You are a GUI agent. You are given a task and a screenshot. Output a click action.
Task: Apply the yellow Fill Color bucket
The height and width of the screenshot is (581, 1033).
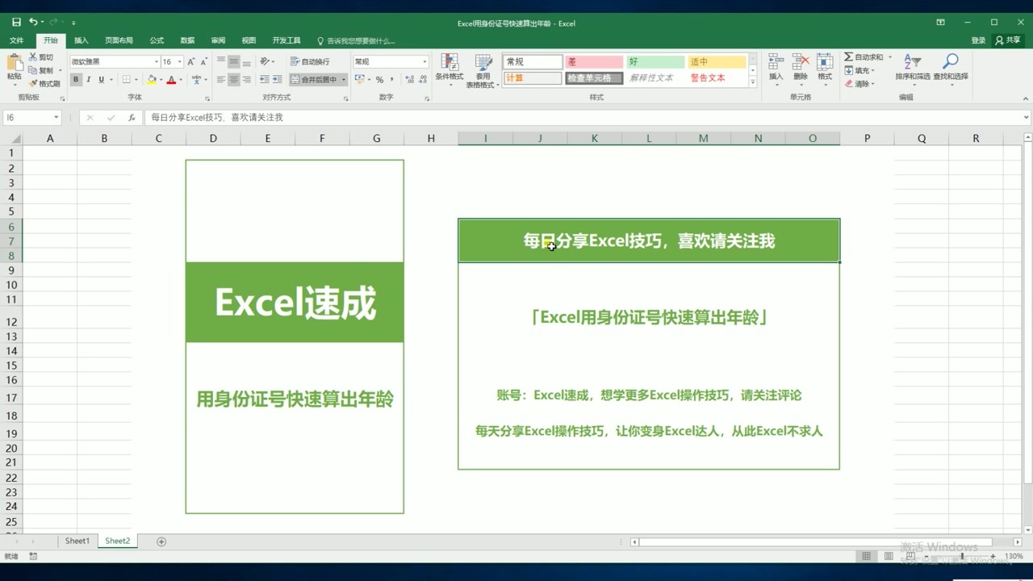click(151, 79)
